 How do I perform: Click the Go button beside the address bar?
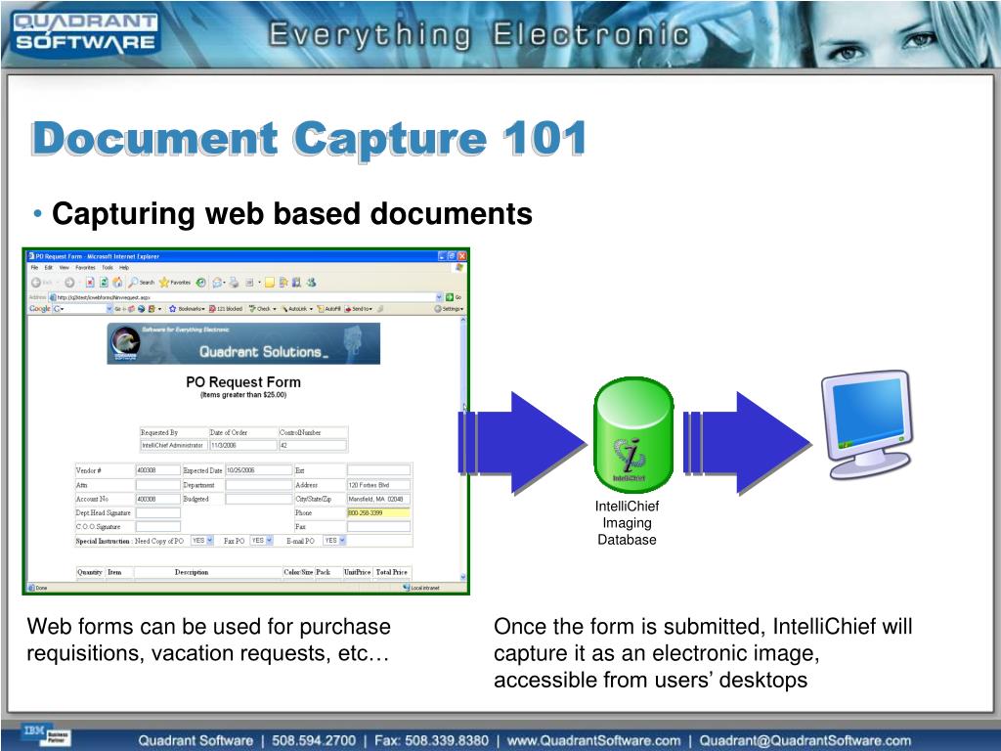coord(454,297)
